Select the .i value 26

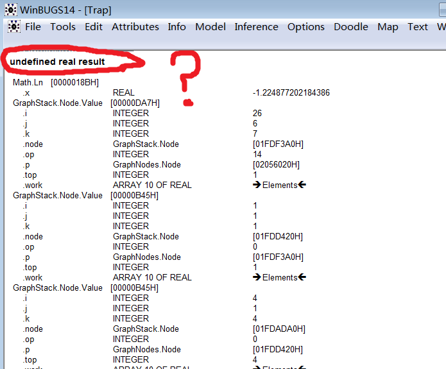(x=257, y=113)
